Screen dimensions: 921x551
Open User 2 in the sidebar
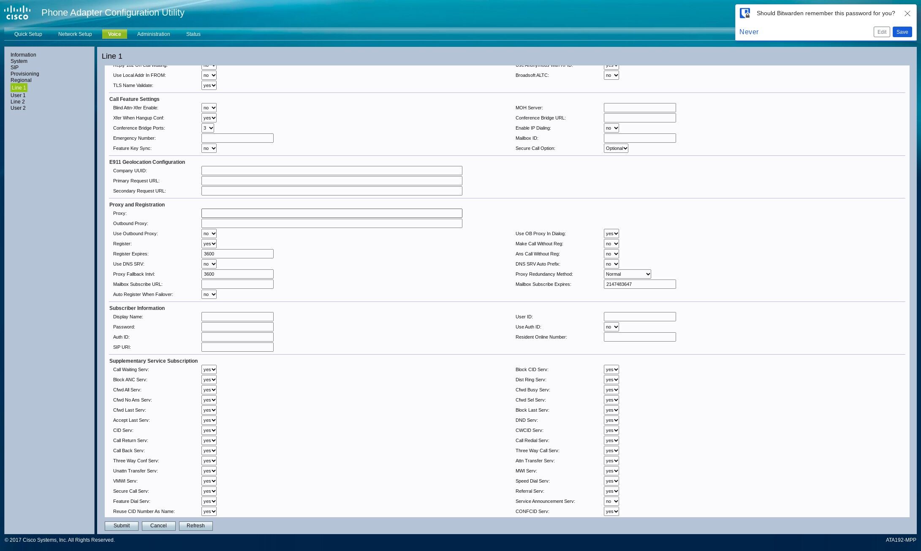tap(18, 108)
